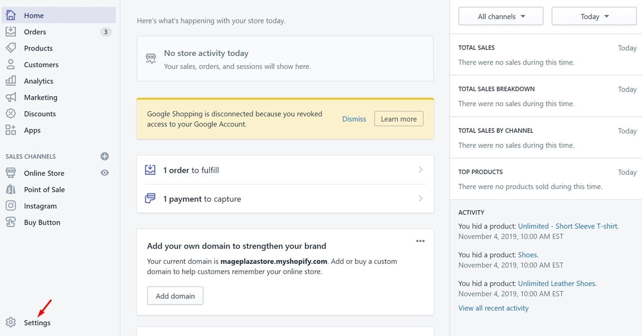Screen dimensions: 642x336
Task: Open the All channels dropdown
Action: (x=501, y=16)
